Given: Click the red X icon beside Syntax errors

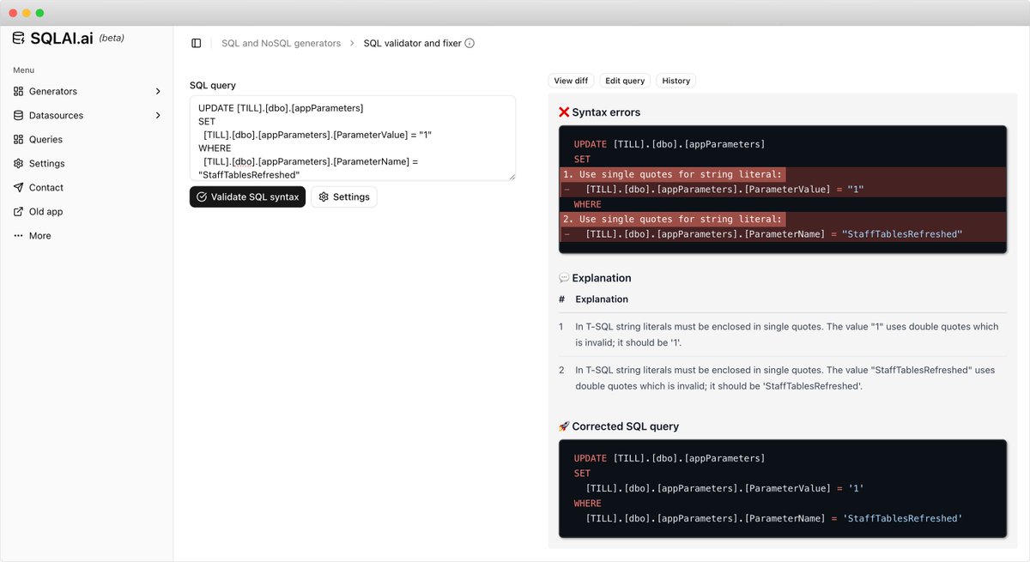Looking at the screenshot, I should [563, 112].
